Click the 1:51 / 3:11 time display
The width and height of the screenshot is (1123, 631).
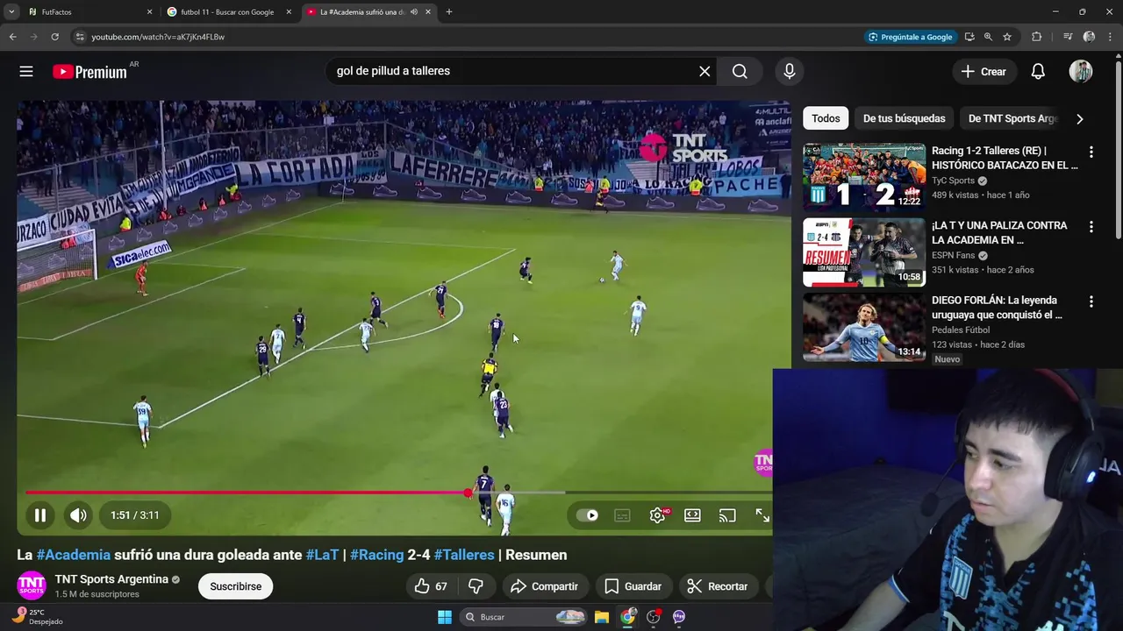click(135, 515)
